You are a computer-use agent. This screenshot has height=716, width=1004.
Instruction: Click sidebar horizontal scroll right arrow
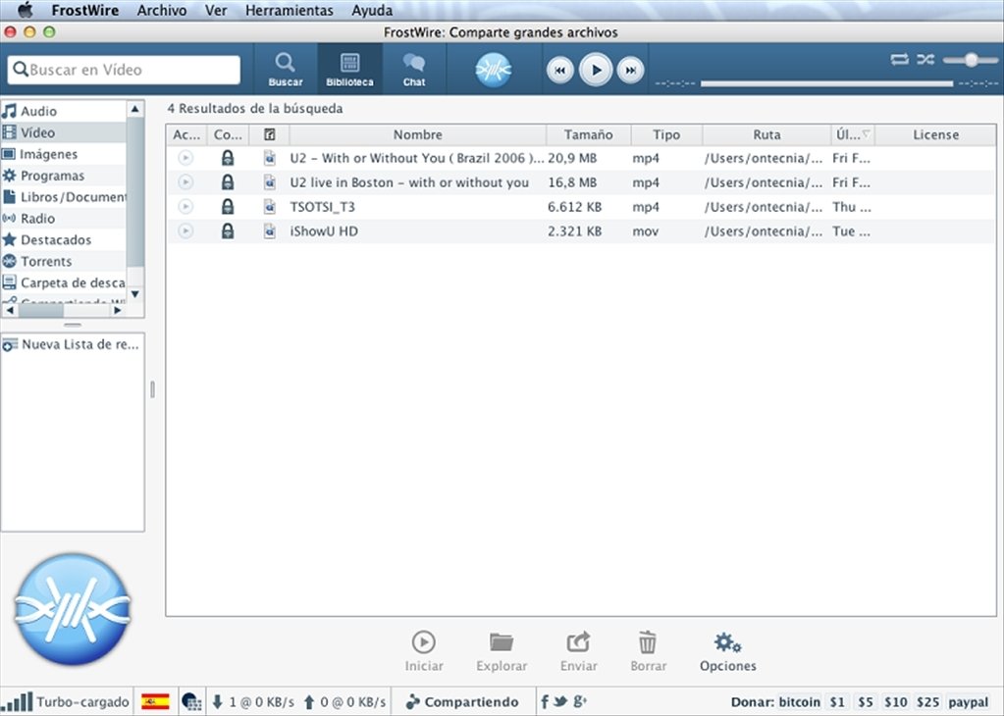point(117,310)
